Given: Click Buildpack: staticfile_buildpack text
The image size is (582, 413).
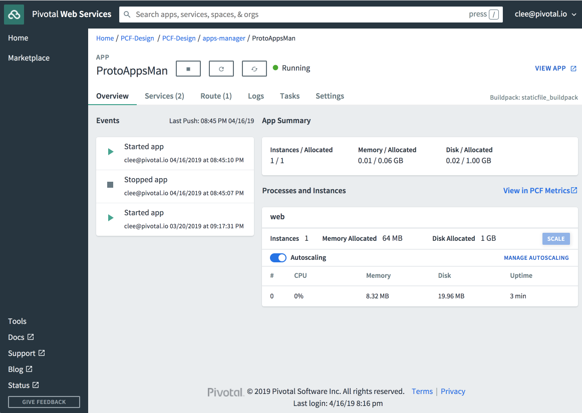Looking at the screenshot, I should (534, 97).
